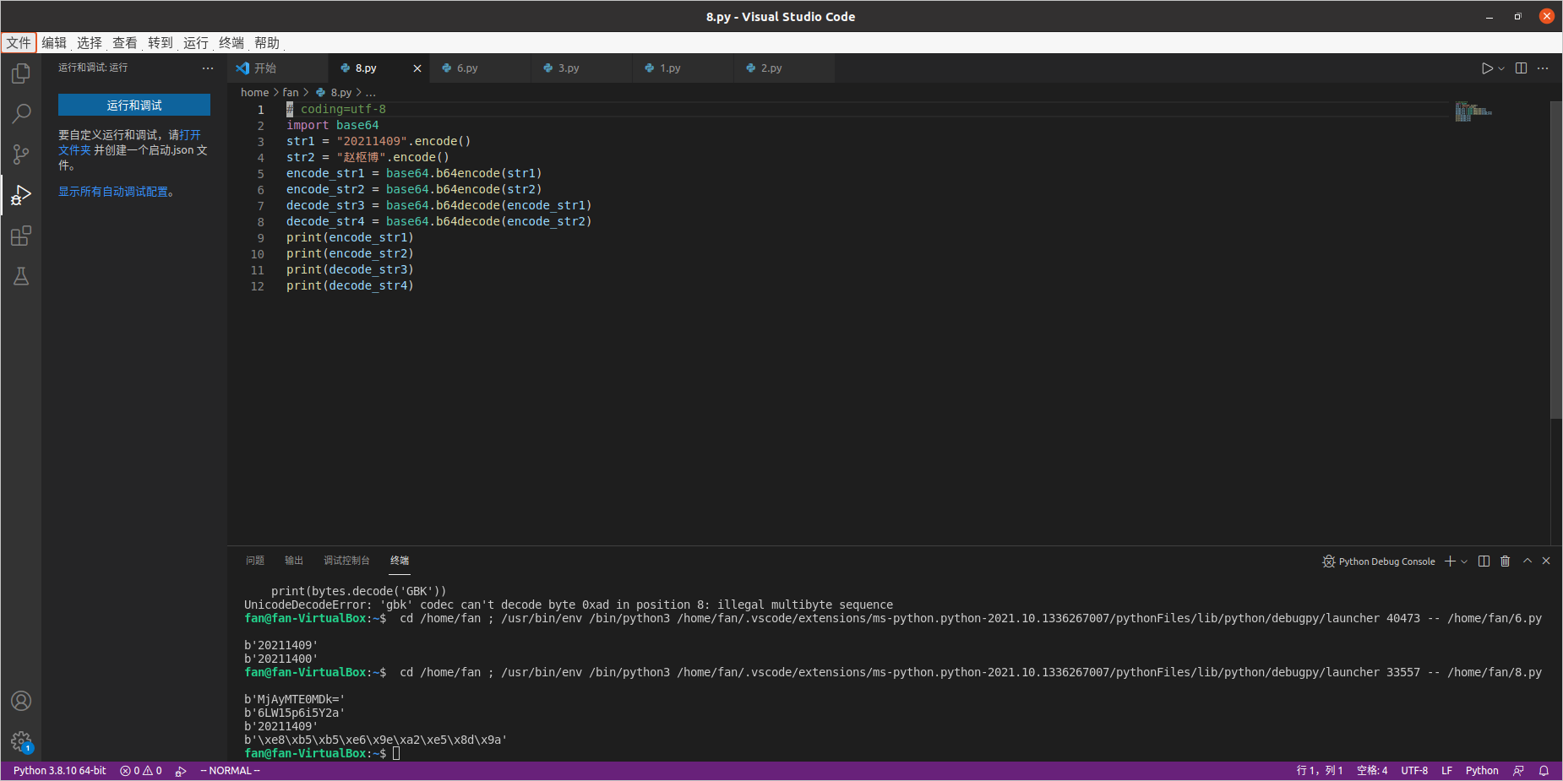
Task: Click the NORMAL vim mode indicator
Action: click(x=230, y=771)
